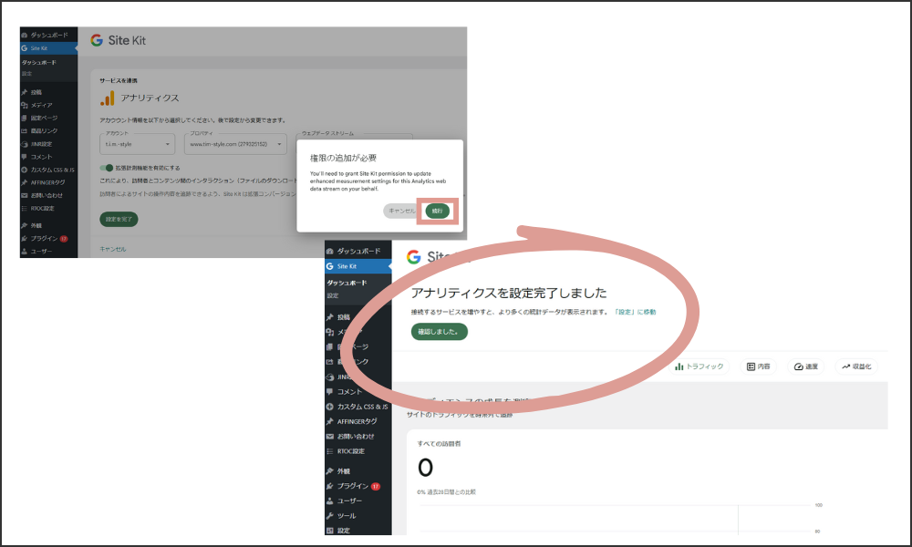
Task: Click the キャンセル link below 設定を完了
Action: point(113,250)
